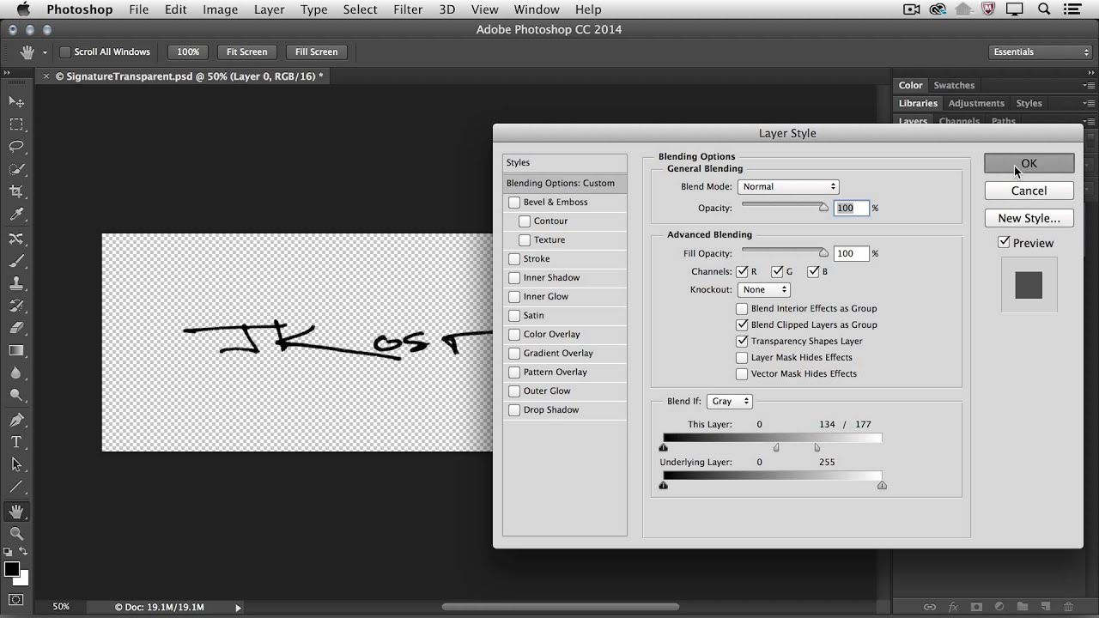Select the Eraser tool
Image resolution: width=1099 pixels, height=618 pixels.
pyautogui.click(x=16, y=328)
